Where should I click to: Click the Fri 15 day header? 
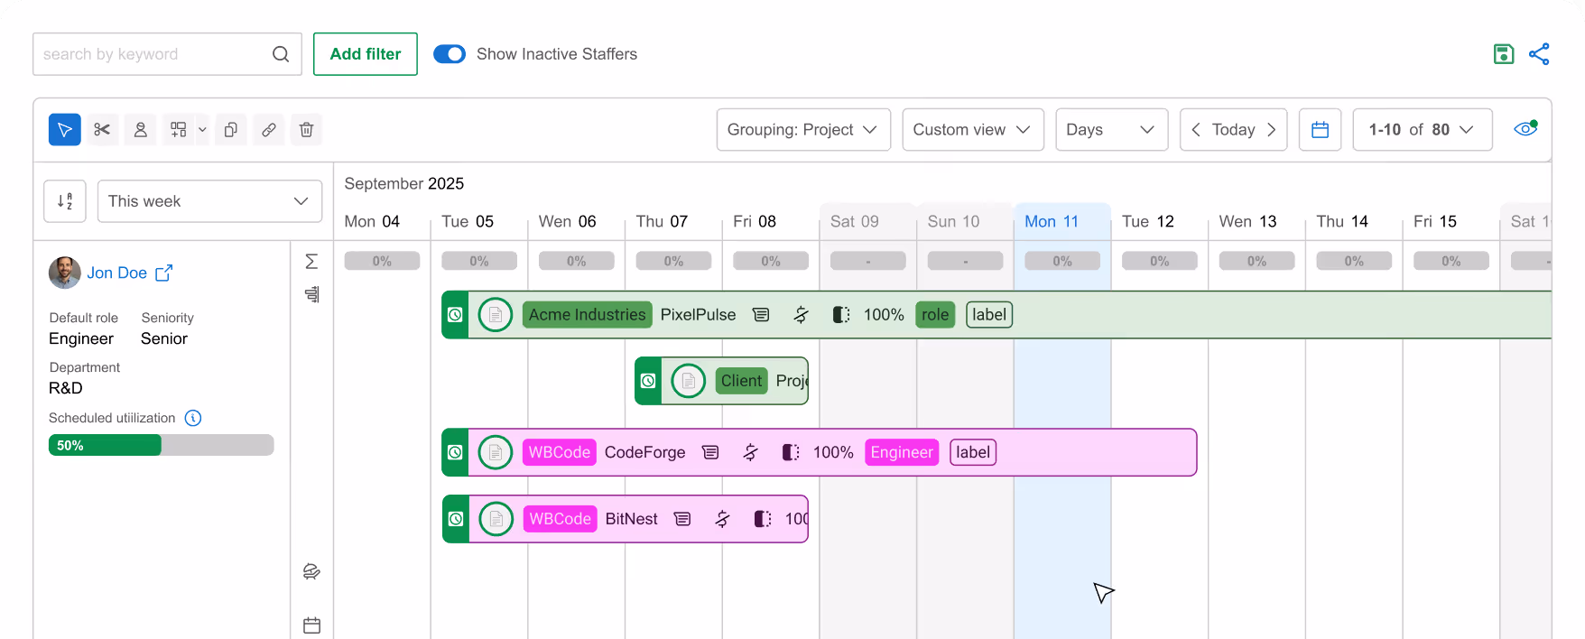pos(1435,222)
